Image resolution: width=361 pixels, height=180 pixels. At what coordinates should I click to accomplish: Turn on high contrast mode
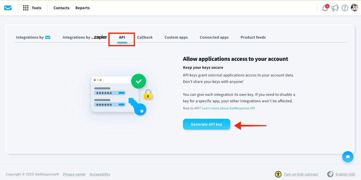[301, 174]
